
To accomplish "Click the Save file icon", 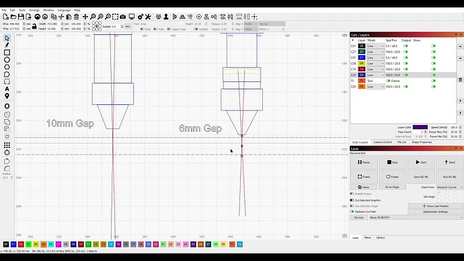I will (x=21, y=17).
